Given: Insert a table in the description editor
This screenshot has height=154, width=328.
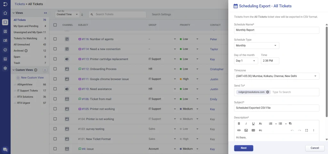Looking at the screenshot, I should coord(253,130).
